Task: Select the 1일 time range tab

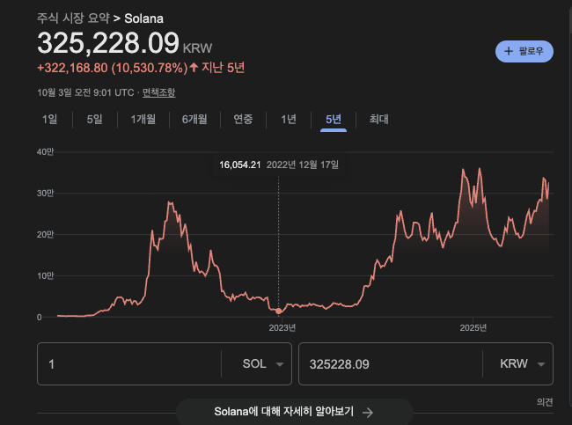Action: click(x=50, y=120)
